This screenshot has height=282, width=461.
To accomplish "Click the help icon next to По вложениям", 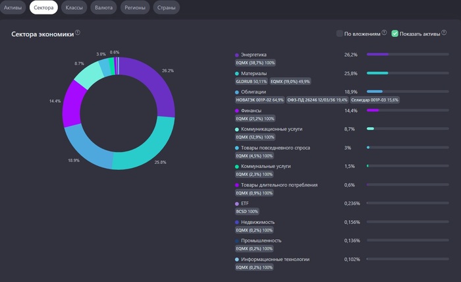I will 384,32.
